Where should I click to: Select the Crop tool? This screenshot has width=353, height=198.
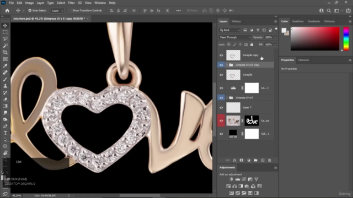(x=5, y=52)
